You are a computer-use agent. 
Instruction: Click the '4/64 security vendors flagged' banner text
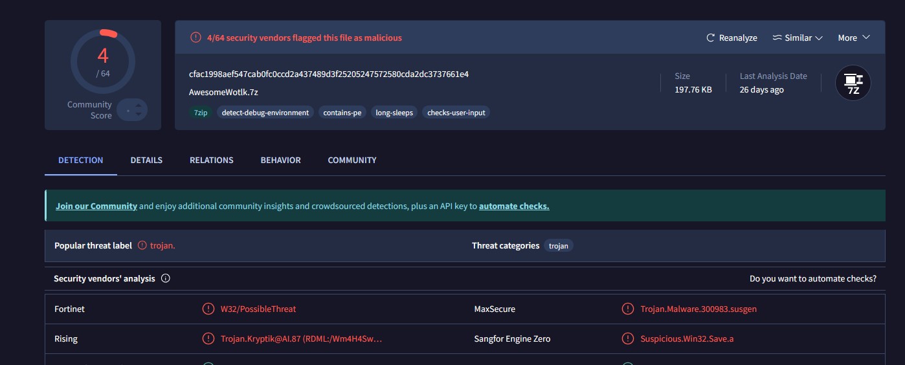point(304,38)
